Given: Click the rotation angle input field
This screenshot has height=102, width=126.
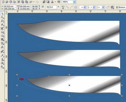Looking at the screenshot, I should click(x=53, y=7).
